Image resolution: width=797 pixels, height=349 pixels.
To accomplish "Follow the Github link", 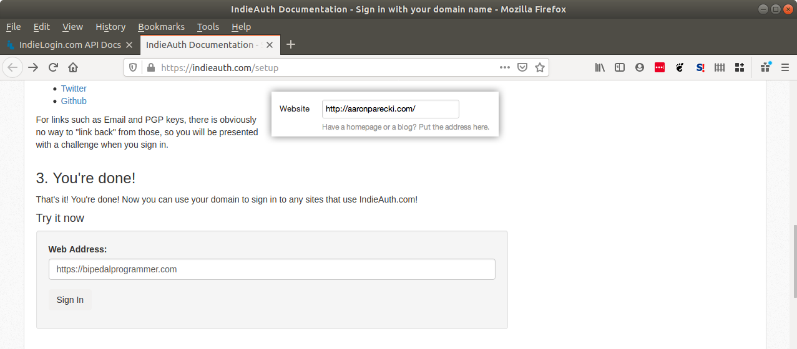I will 74,101.
